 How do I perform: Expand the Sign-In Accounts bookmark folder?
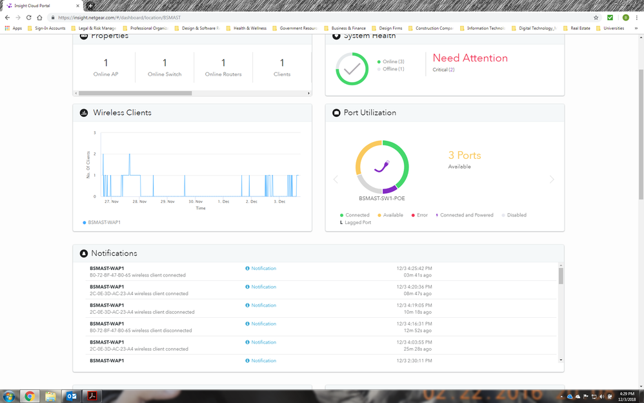pyautogui.click(x=46, y=28)
